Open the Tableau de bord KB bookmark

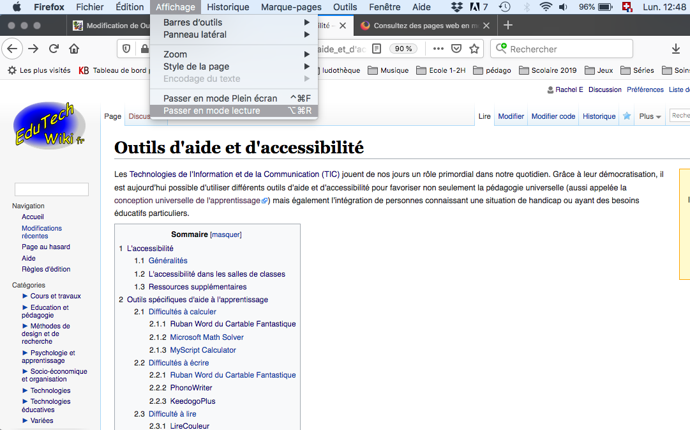[114, 70]
